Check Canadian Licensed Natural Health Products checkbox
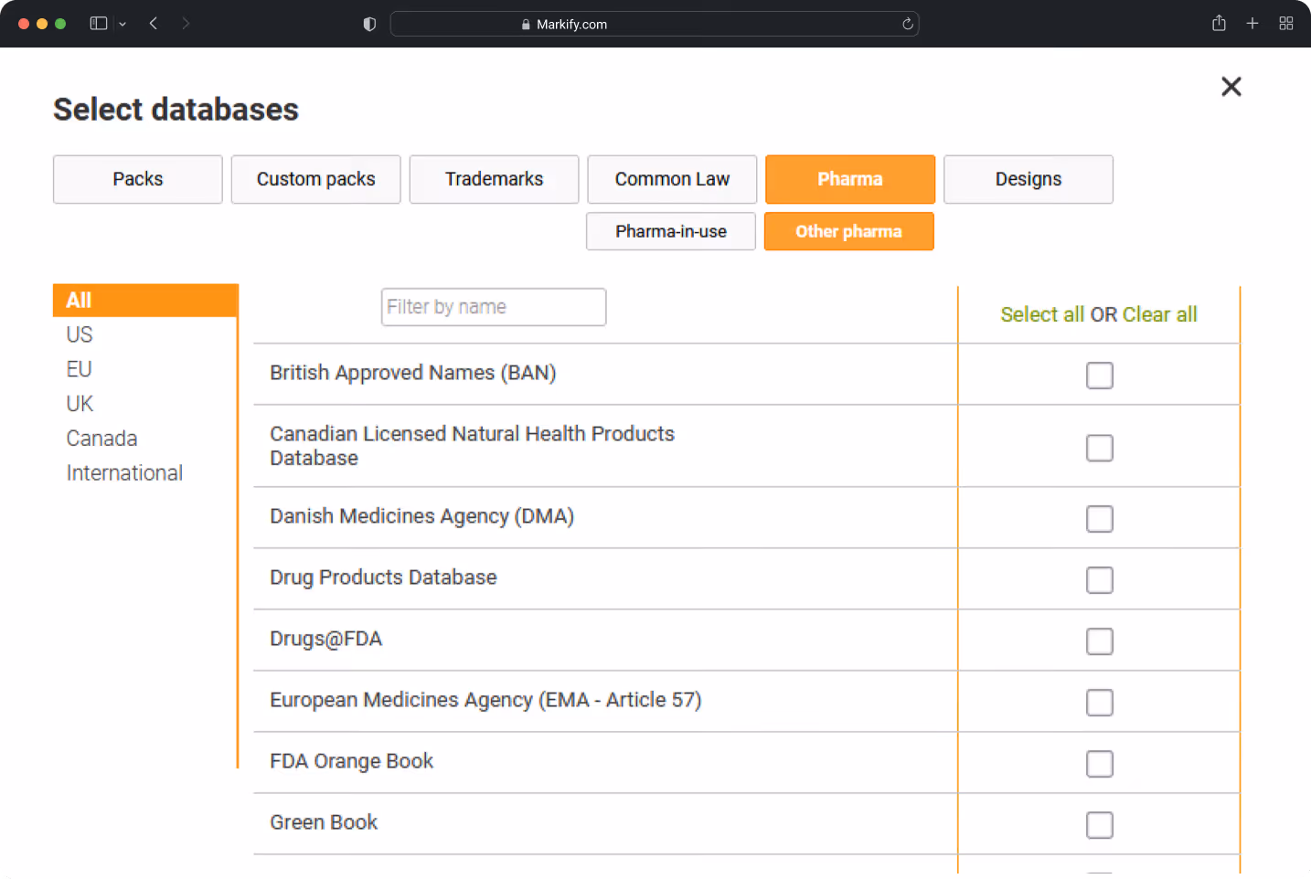The height and width of the screenshot is (879, 1311). pos(1099,448)
